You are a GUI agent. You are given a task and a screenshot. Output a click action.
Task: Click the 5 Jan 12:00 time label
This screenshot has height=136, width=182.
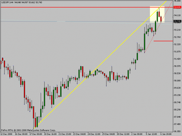(151, 134)
